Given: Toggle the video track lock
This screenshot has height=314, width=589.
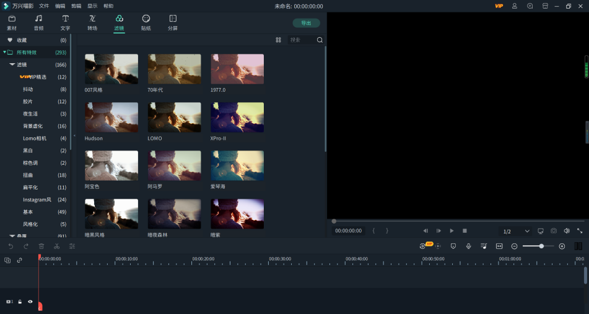Looking at the screenshot, I should pyautogui.click(x=20, y=302).
